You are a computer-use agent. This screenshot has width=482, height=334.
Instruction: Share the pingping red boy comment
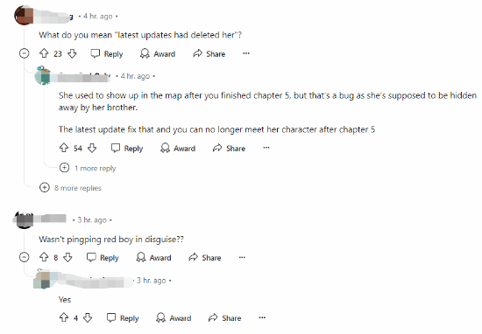pos(205,257)
